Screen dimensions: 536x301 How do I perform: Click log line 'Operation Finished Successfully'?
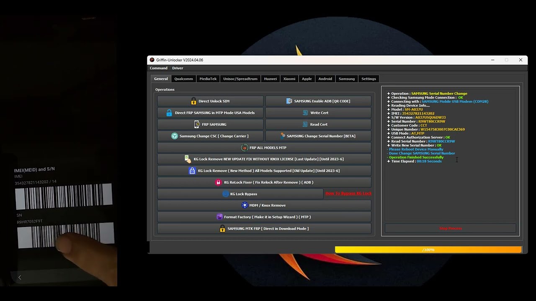click(415, 157)
